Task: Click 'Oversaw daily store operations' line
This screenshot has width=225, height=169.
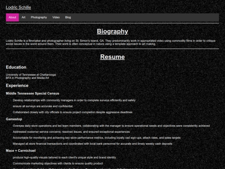Action: [x=111, y=126]
